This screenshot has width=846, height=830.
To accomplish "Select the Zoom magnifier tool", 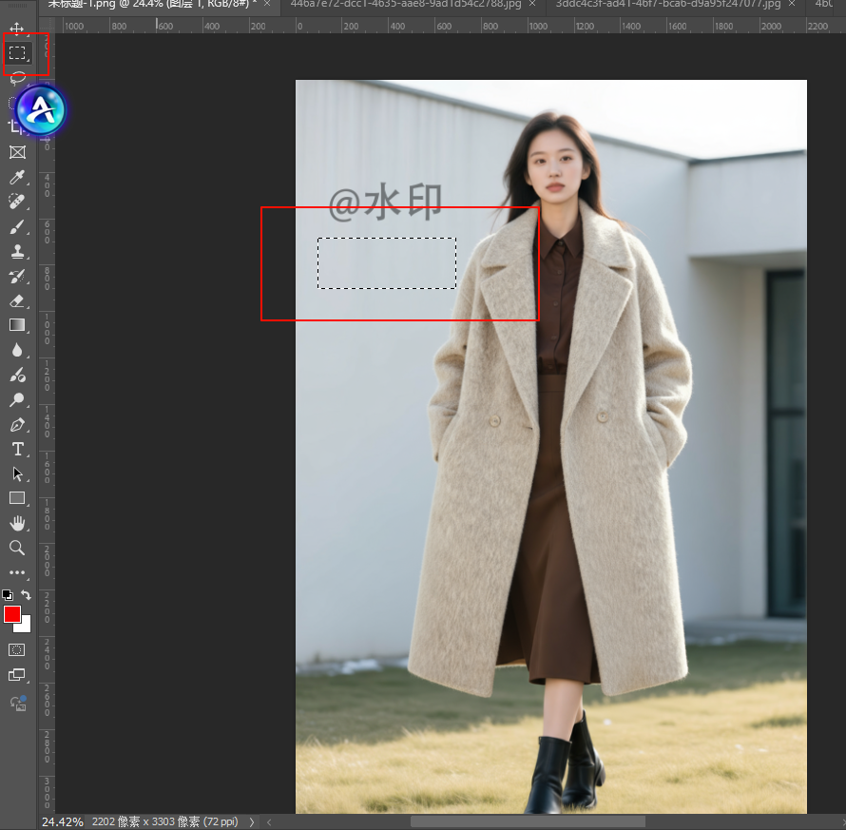I will point(17,548).
